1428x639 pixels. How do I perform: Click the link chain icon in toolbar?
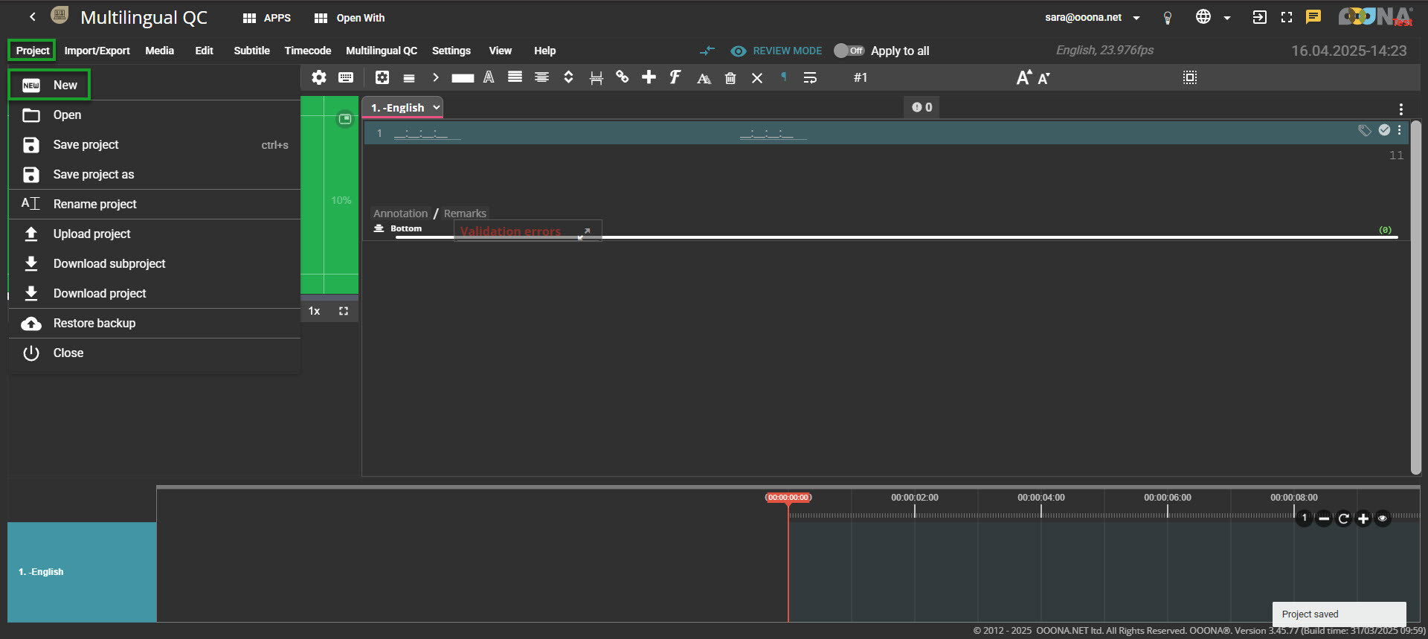[x=623, y=77]
